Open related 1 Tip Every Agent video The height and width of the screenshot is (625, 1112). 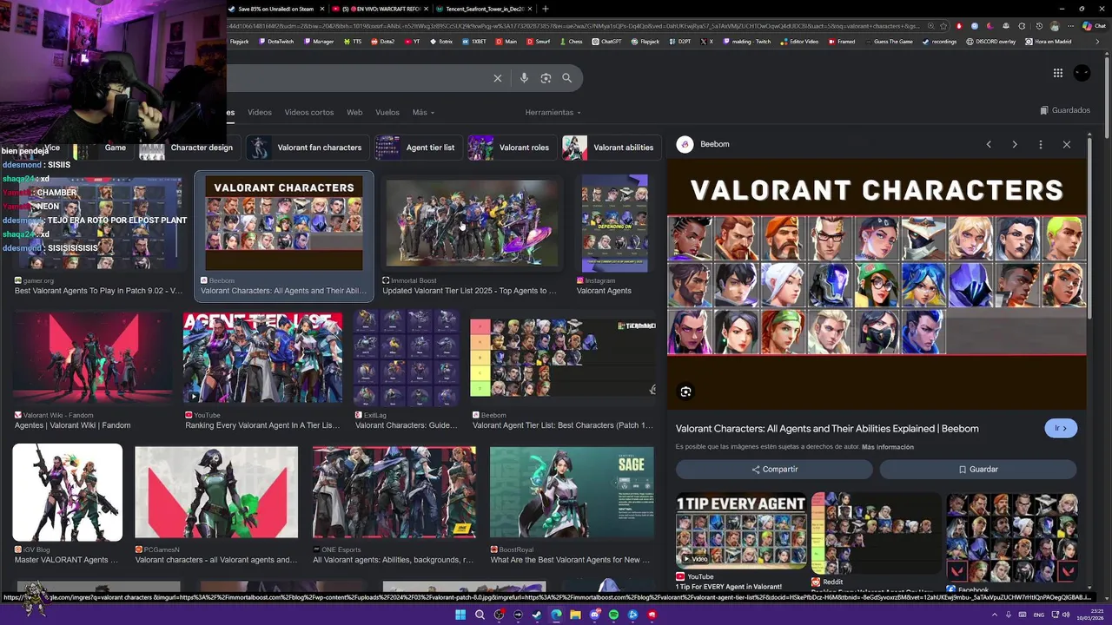741,530
